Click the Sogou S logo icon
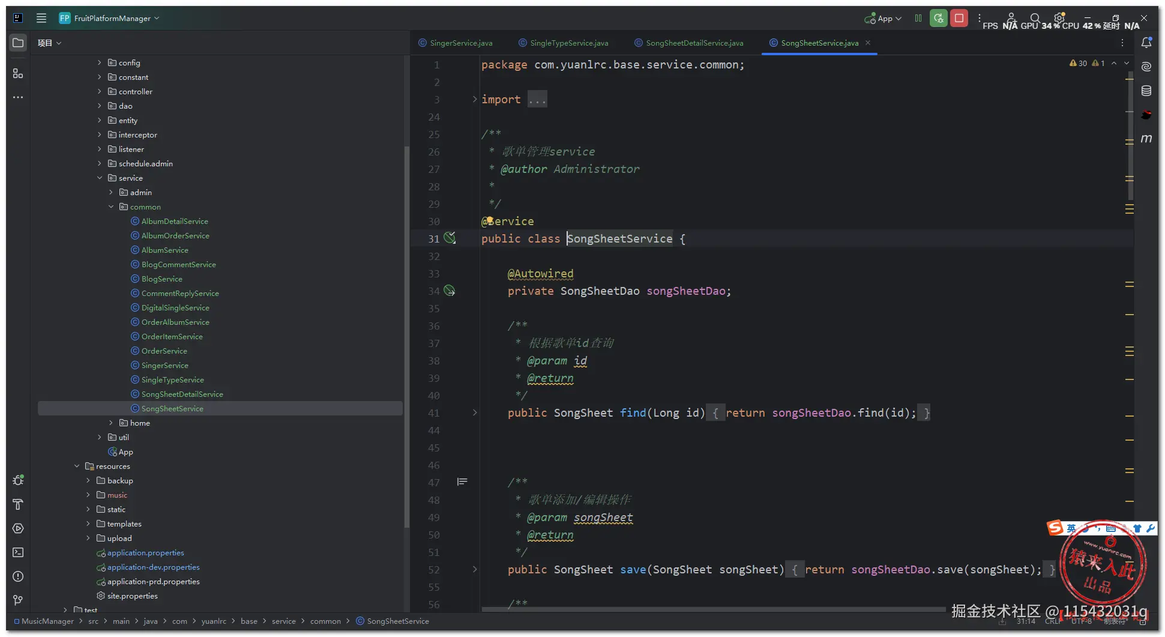Screen dimensions: 1165x637 tap(1055, 528)
